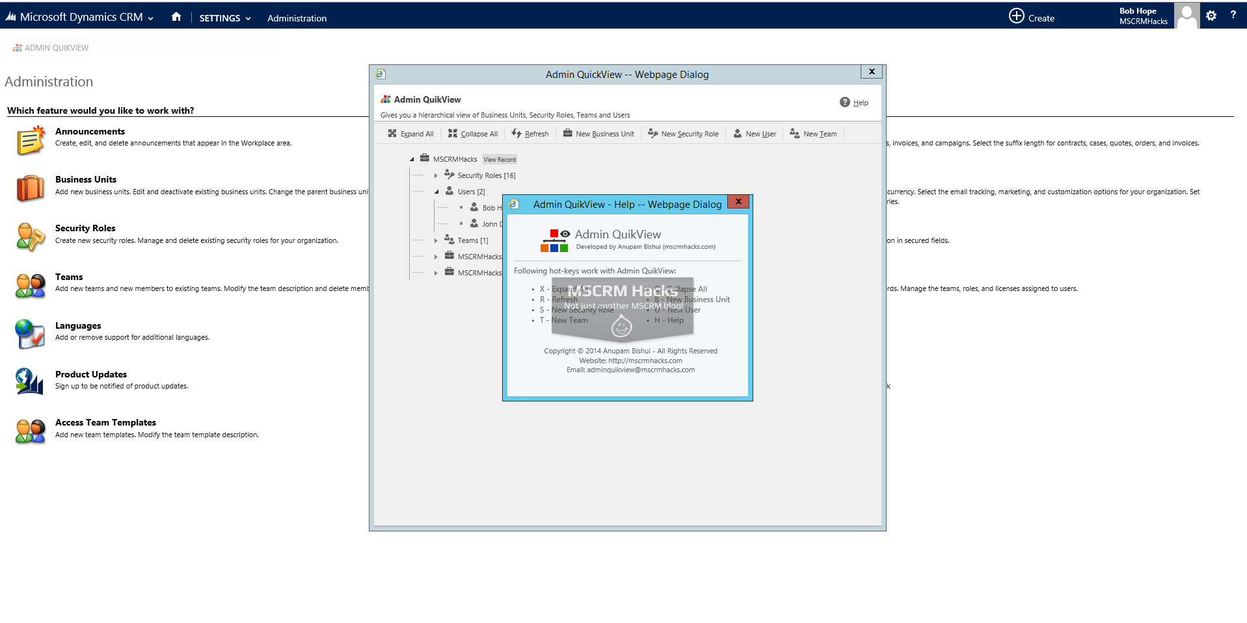This screenshot has height=623, width=1247.
Task: Go to the Home icon
Action: coord(176,17)
